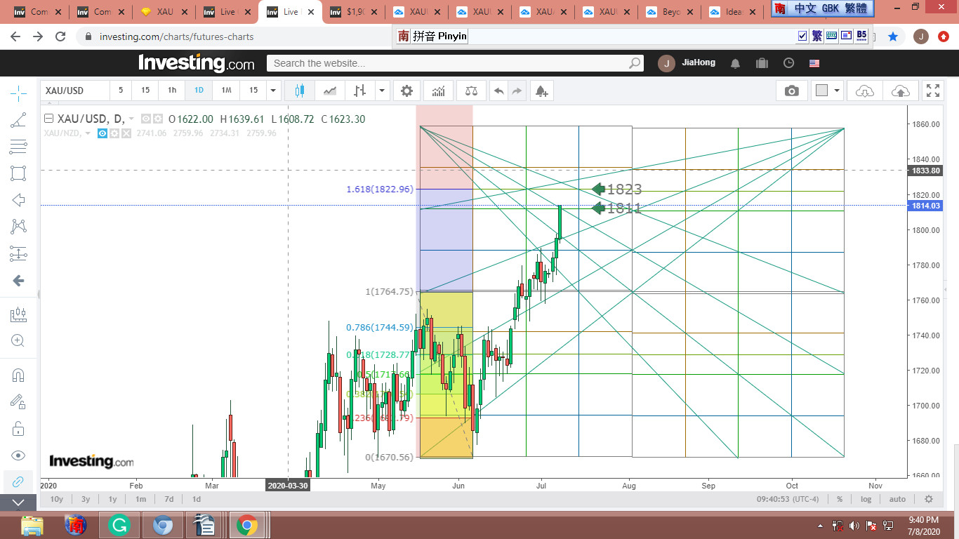Pick the trend line drawing tool
This screenshot has height=539, width=959.
[x=18, y=120]
